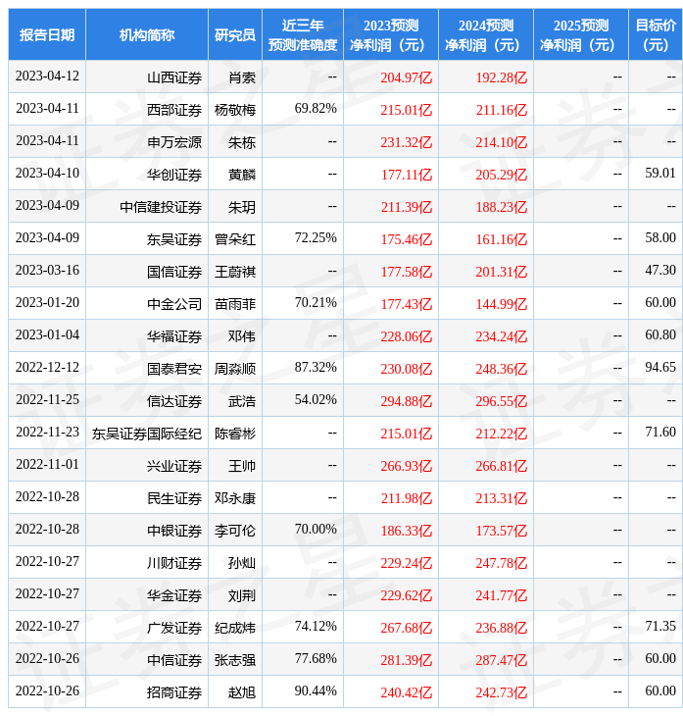Open the 招商证券 institution entry

click(x=174, y=692)
